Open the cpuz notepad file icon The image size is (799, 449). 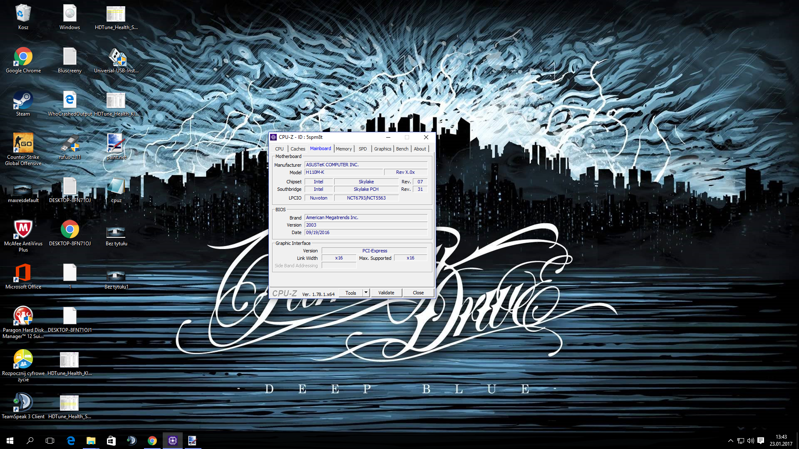click(x=116, y=190)
